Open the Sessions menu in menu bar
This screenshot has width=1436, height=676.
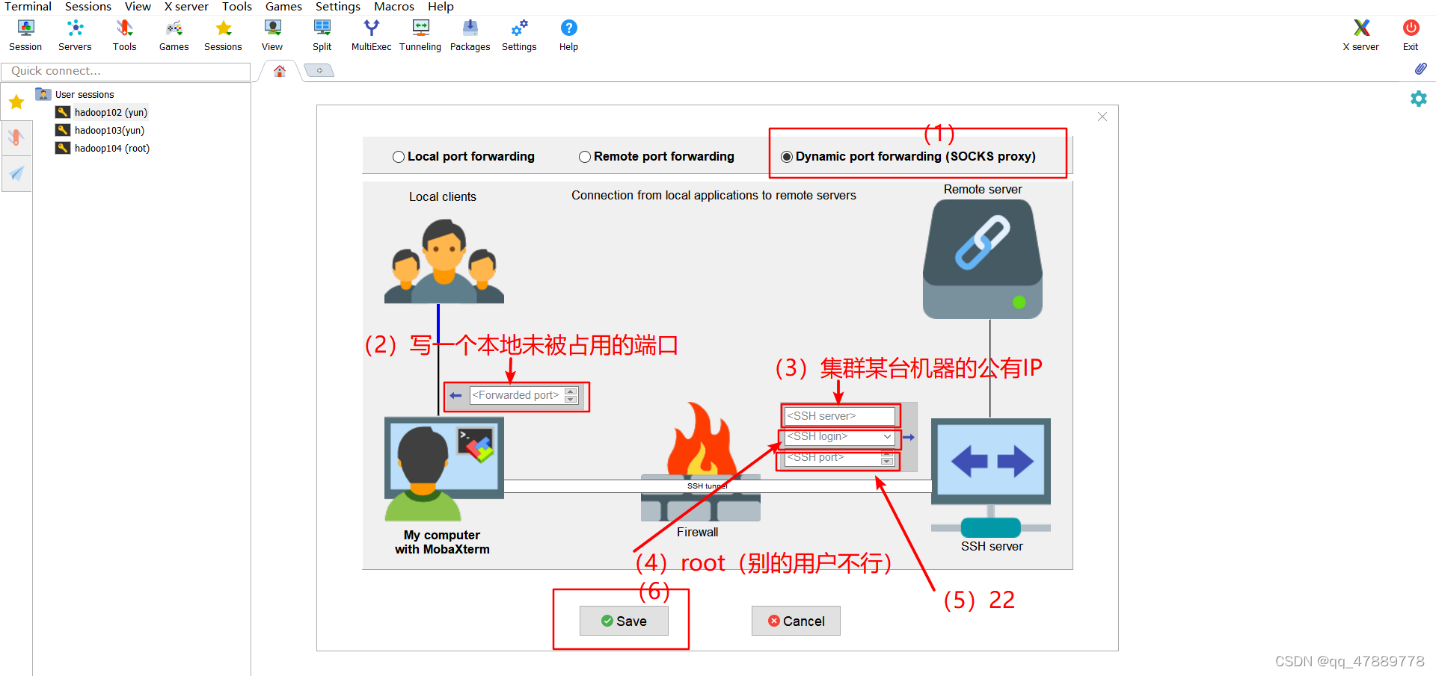click(x=88, y=7)
